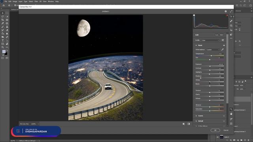Hide the bottom layer in Layers panel
This screenshot has width=253, height=142.
(x=217, y=137)
